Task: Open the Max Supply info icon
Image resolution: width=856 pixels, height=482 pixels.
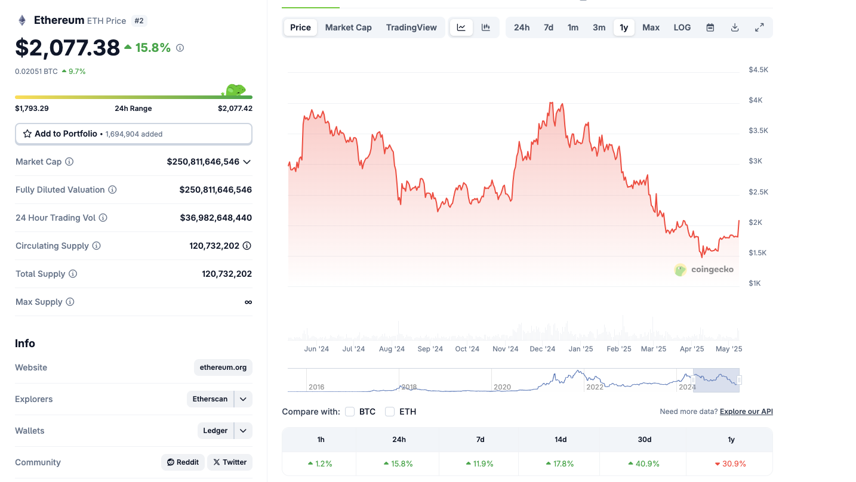Action: [x=70, y=302]
